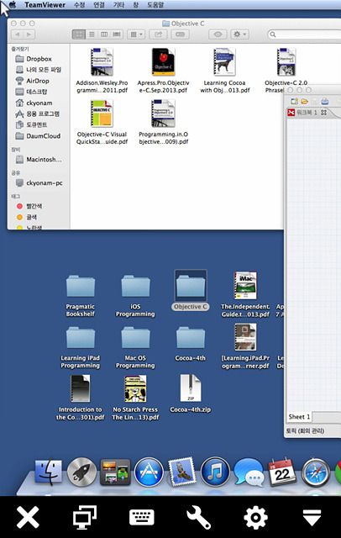Tap the TeamViewer close session X icon
Viewport: 341px width, 538px height.
(28, 518)
